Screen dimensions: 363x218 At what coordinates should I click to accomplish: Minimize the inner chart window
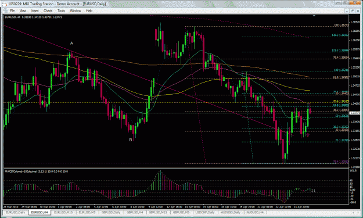347,10
